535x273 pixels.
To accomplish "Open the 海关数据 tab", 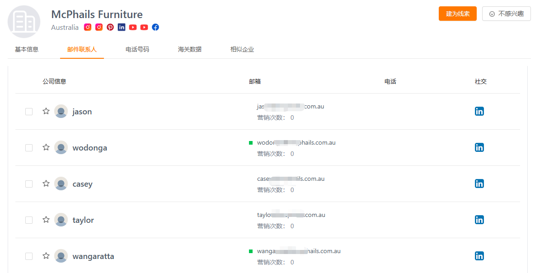I will click(x=190, y=49).
